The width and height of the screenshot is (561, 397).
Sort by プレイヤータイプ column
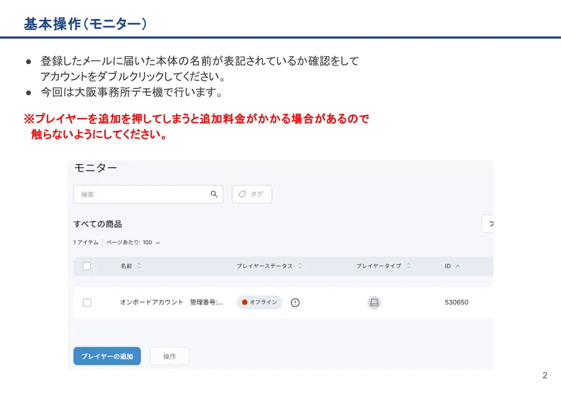coord(383,266)
